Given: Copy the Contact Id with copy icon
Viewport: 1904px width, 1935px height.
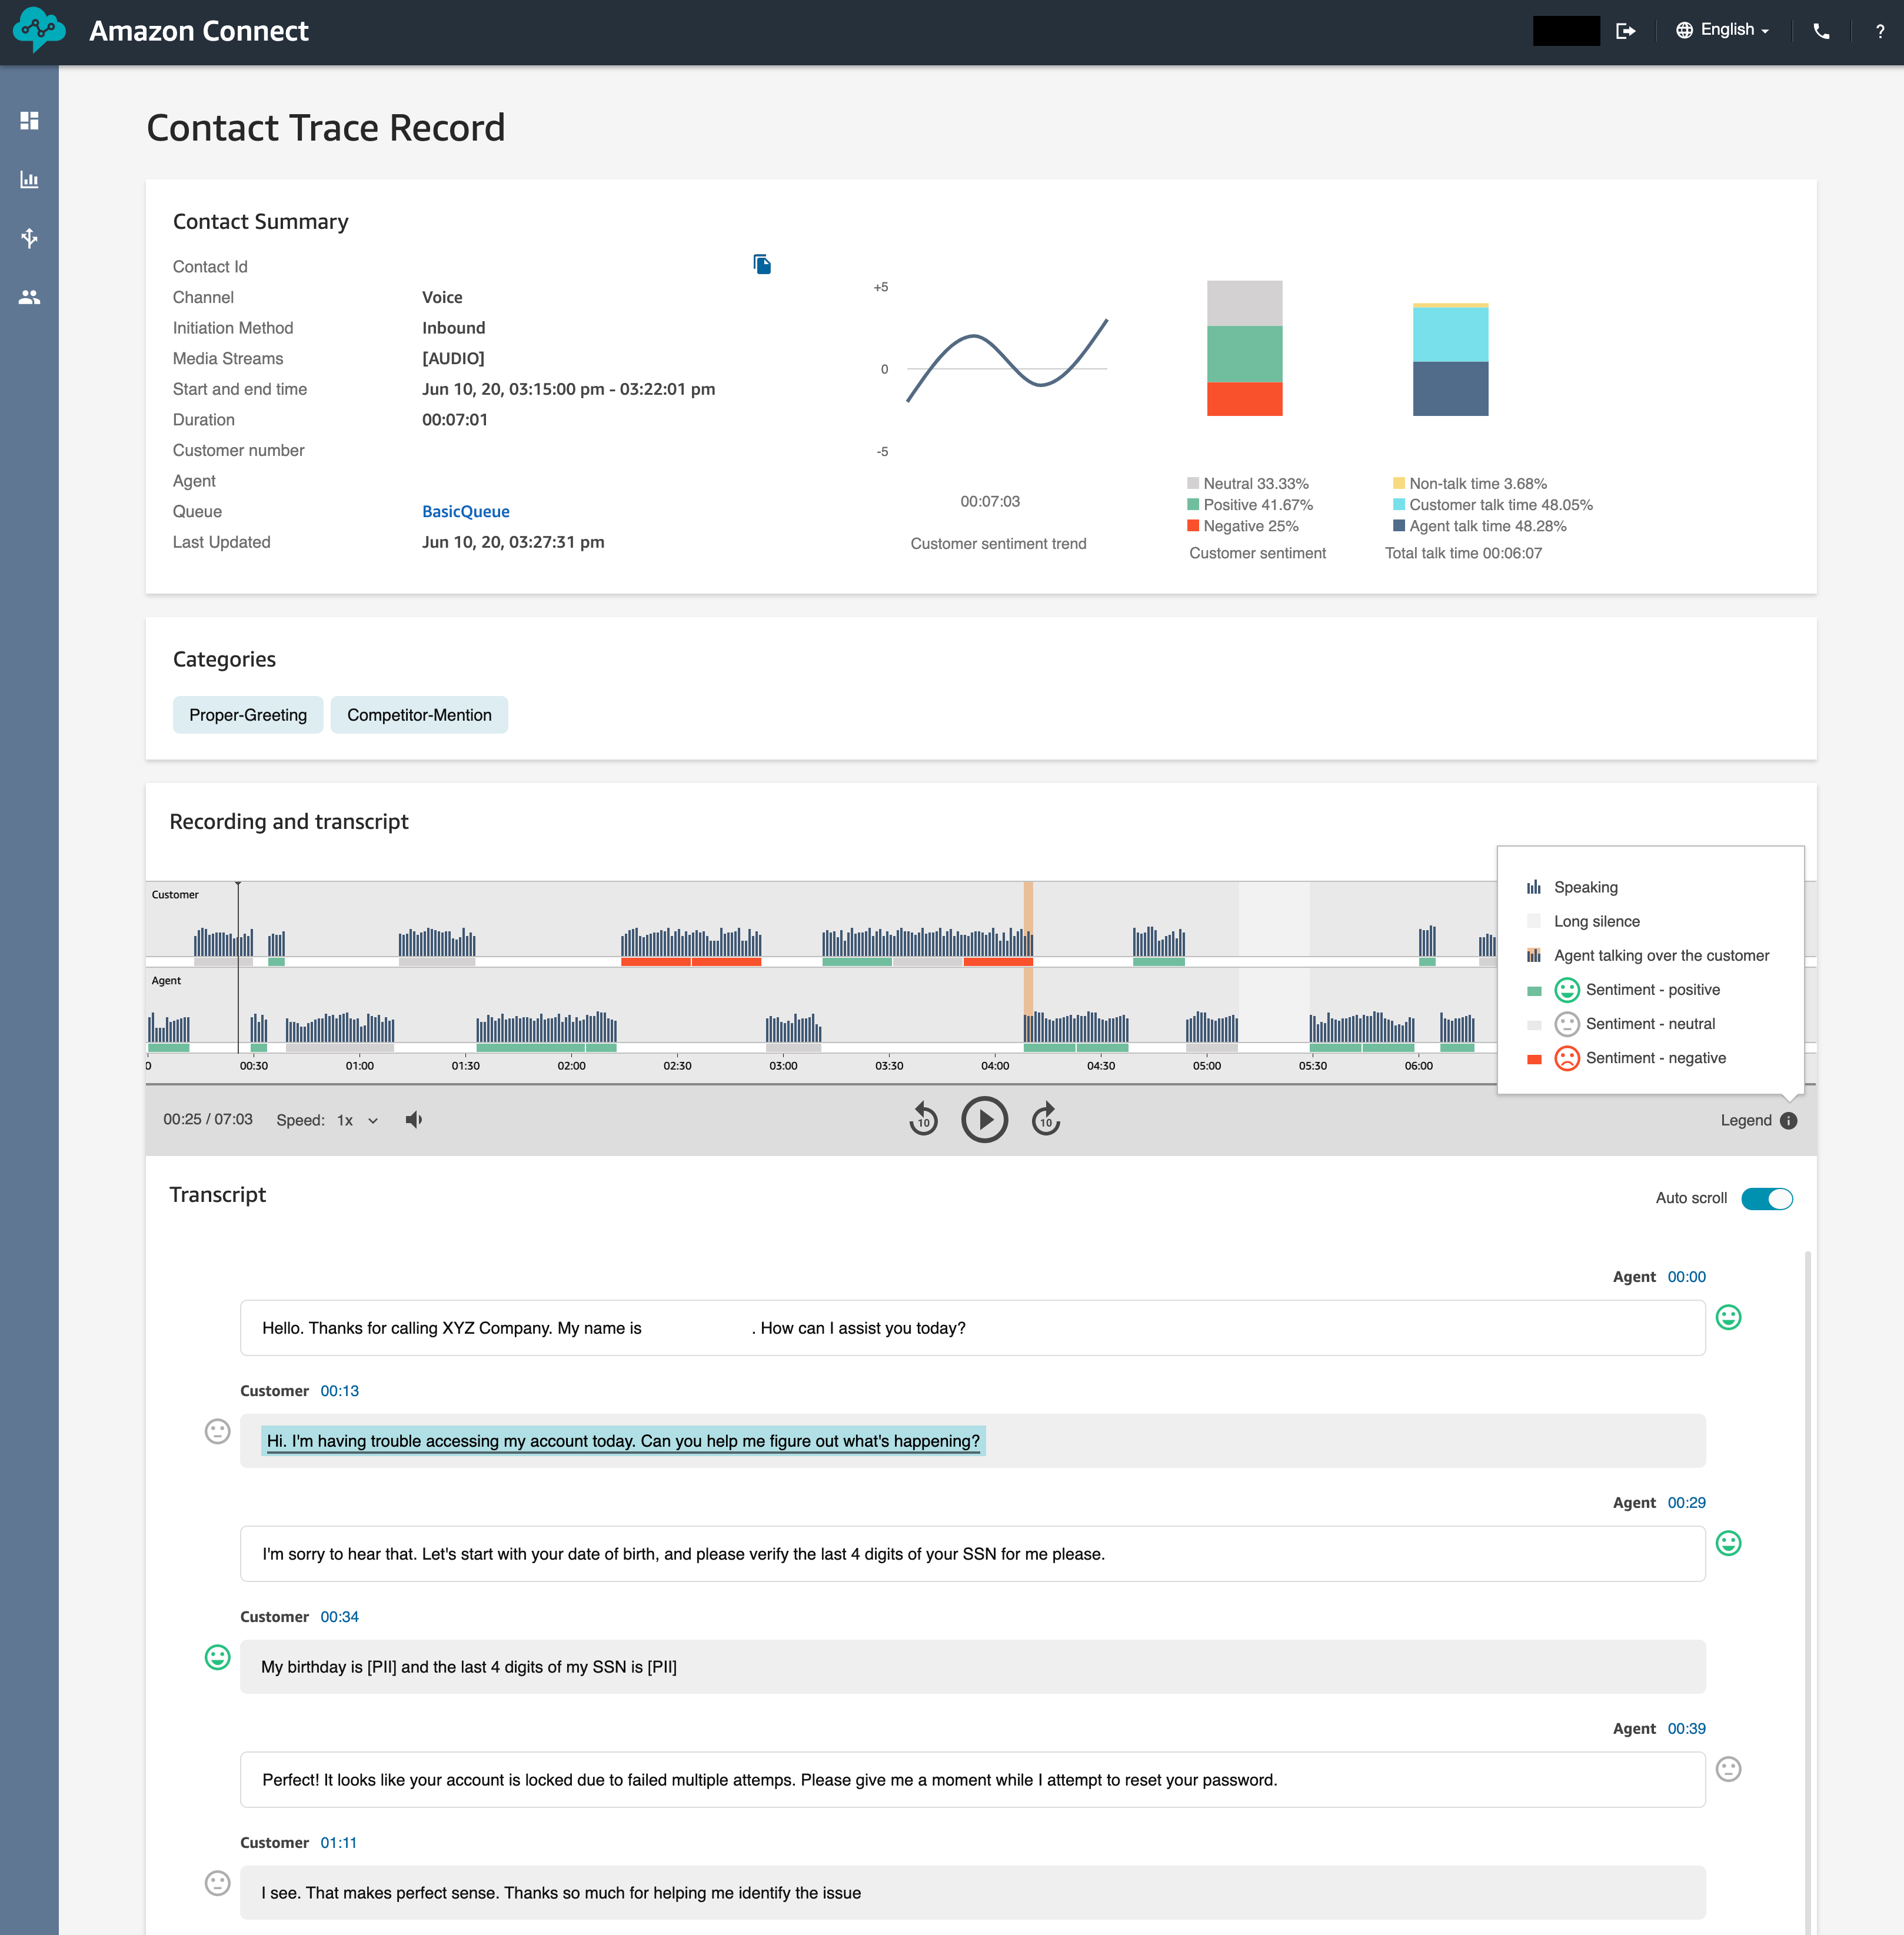Looking at the screenshot, I should point(762,264).
